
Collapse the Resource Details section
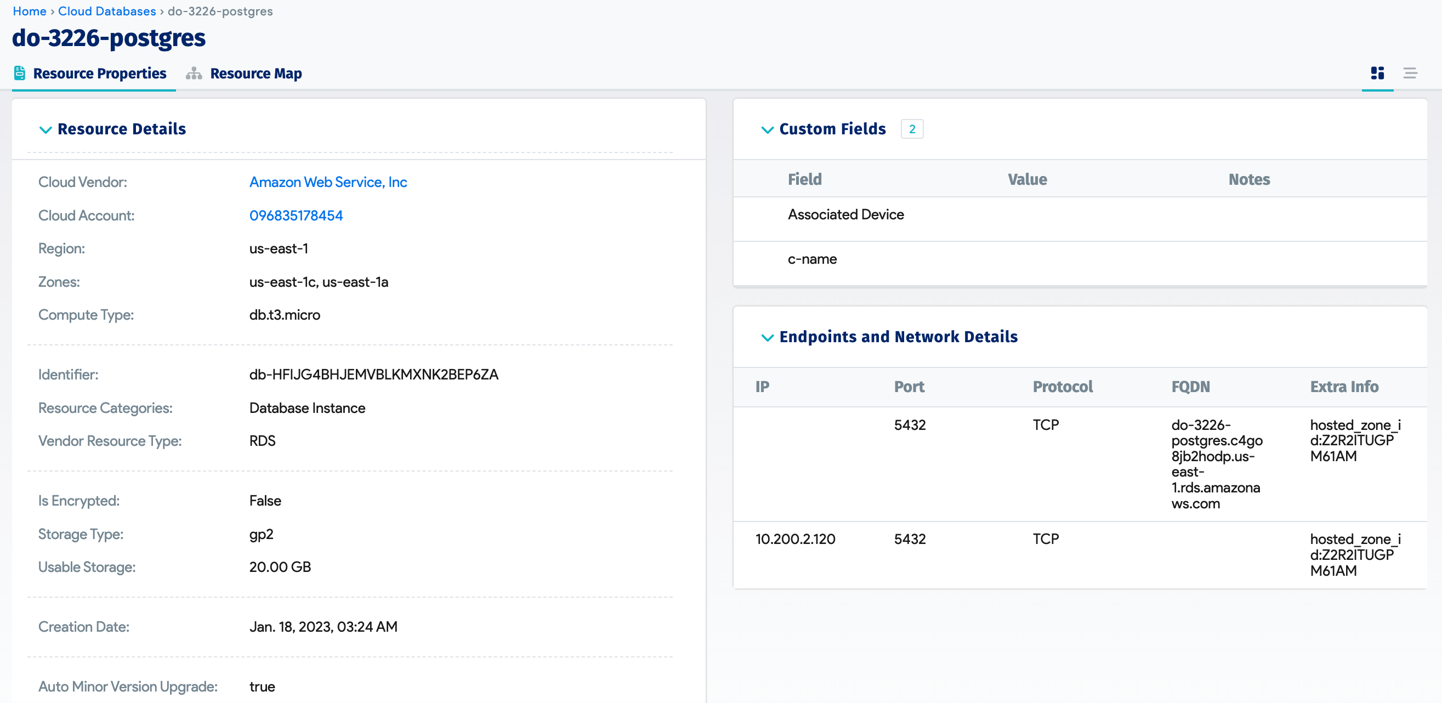point(46,129)
